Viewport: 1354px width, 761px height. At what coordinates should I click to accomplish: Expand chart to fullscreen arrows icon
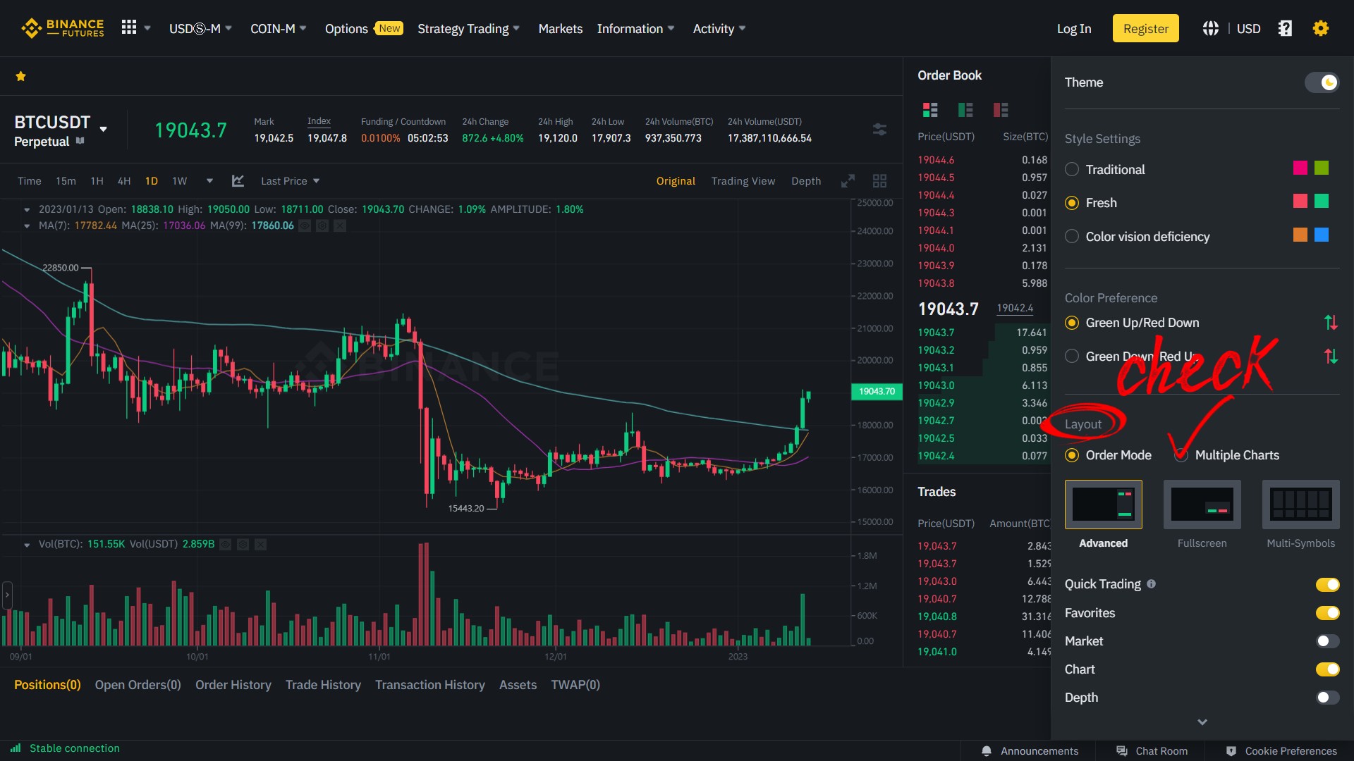coord(848,181)
